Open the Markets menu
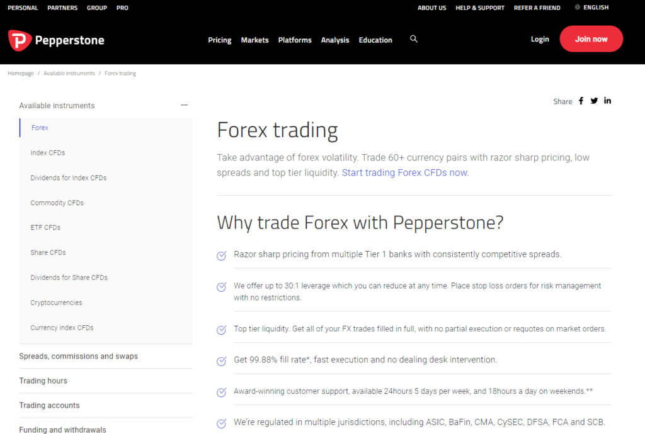645x434 pixels. coord(254,40)
